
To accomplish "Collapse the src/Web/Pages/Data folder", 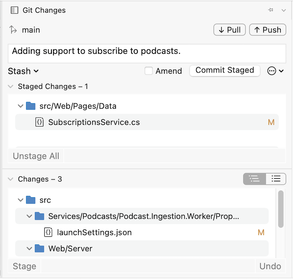I will [20, 106].
